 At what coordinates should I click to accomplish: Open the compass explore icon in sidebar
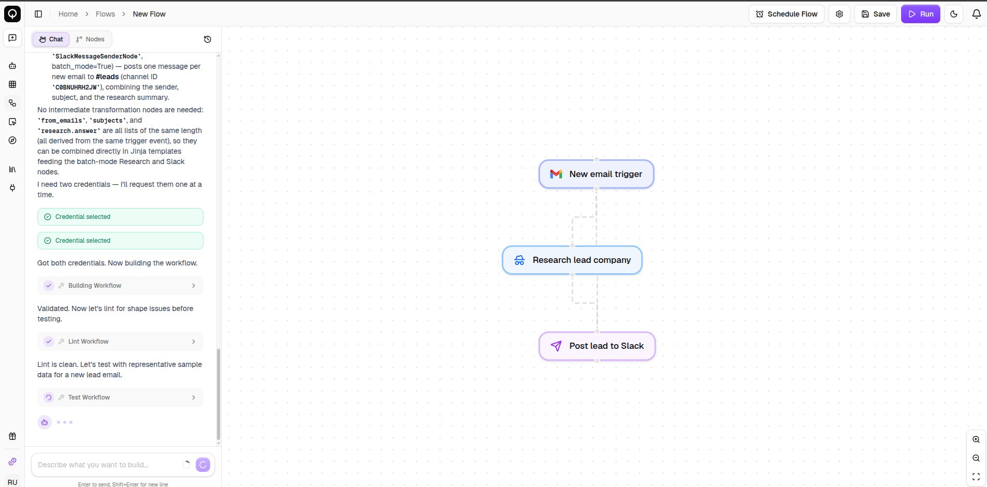click(12, 140)
